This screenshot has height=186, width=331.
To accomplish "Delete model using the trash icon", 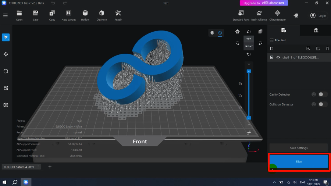I will pyautogui.click(x=327, y=49).
